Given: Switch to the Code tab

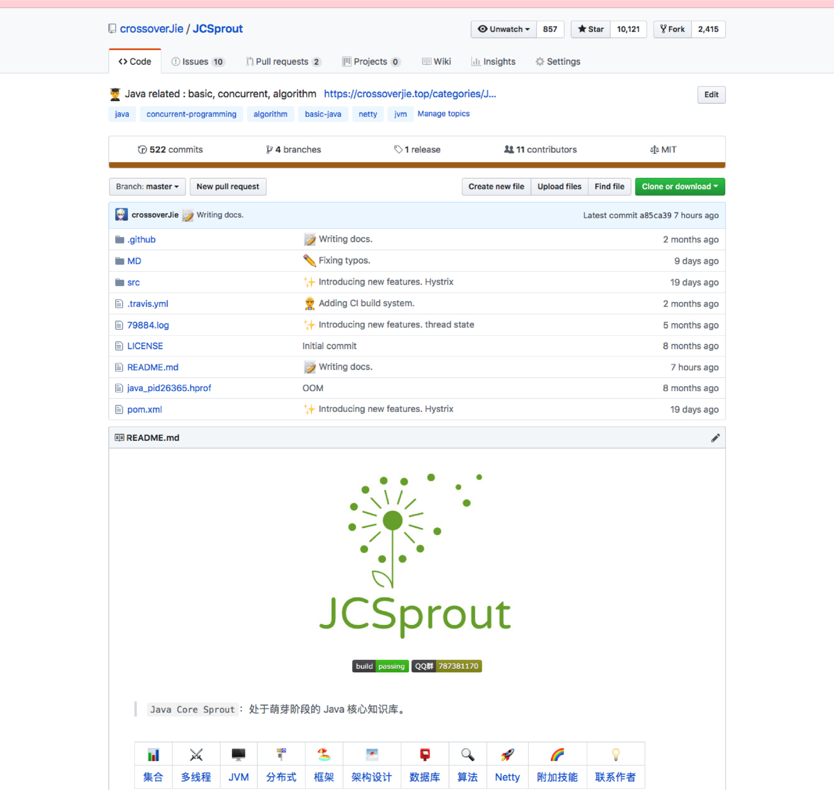Looking at the screenshot, I should pyautogui.click(x=135, y=61).
